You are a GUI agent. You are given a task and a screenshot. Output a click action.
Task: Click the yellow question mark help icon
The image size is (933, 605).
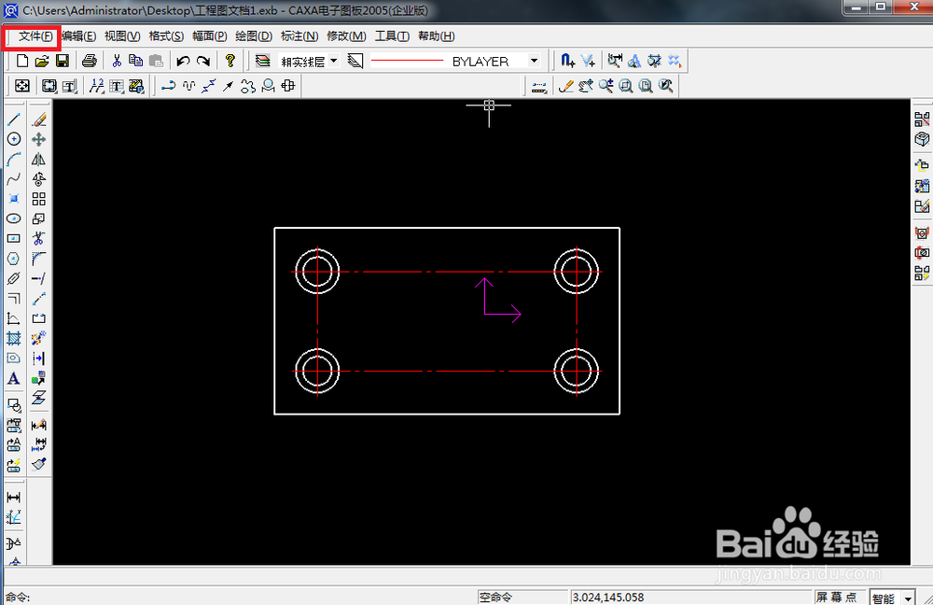coord(230,61)
